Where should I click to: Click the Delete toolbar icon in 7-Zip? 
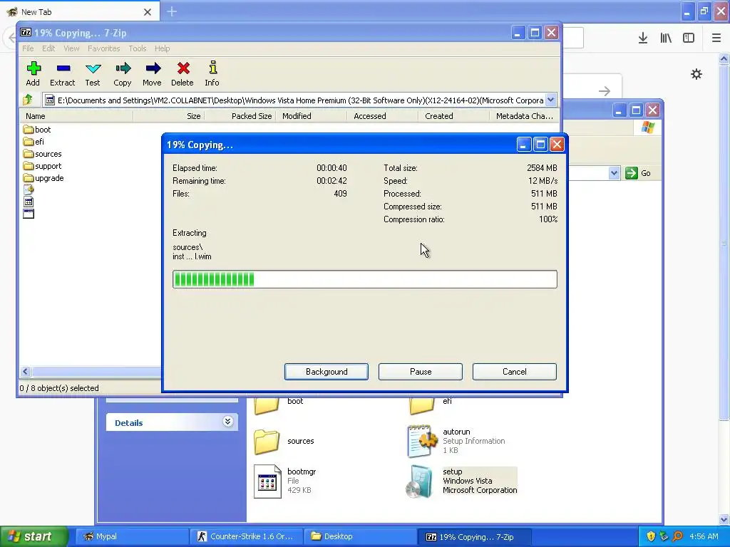[183, 68]
